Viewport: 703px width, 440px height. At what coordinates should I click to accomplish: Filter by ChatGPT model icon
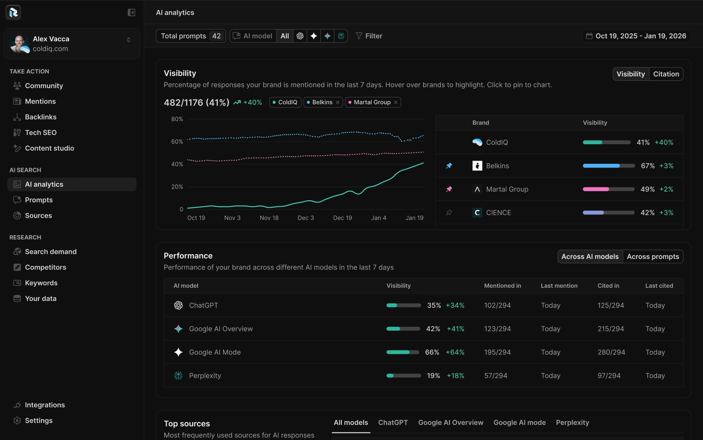(300, 36)
